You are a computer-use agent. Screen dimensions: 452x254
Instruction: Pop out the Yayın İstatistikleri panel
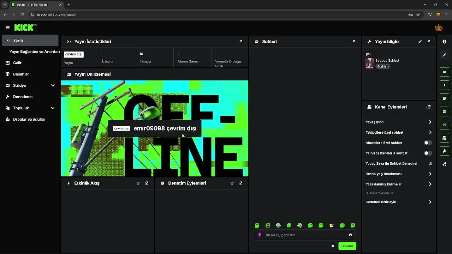pyautogui.click(x=240, y=42)
